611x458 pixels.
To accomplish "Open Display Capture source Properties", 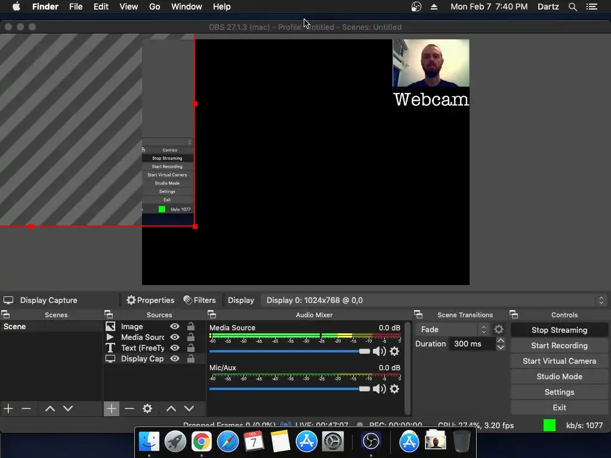I will (150, 301).
